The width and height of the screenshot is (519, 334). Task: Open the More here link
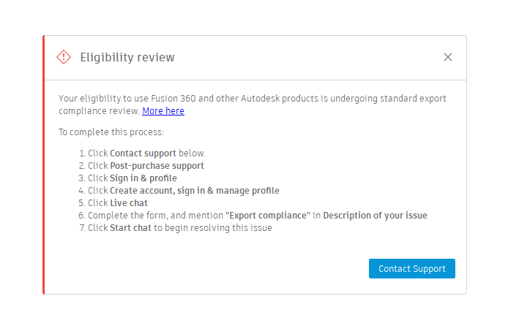(163, 111)
